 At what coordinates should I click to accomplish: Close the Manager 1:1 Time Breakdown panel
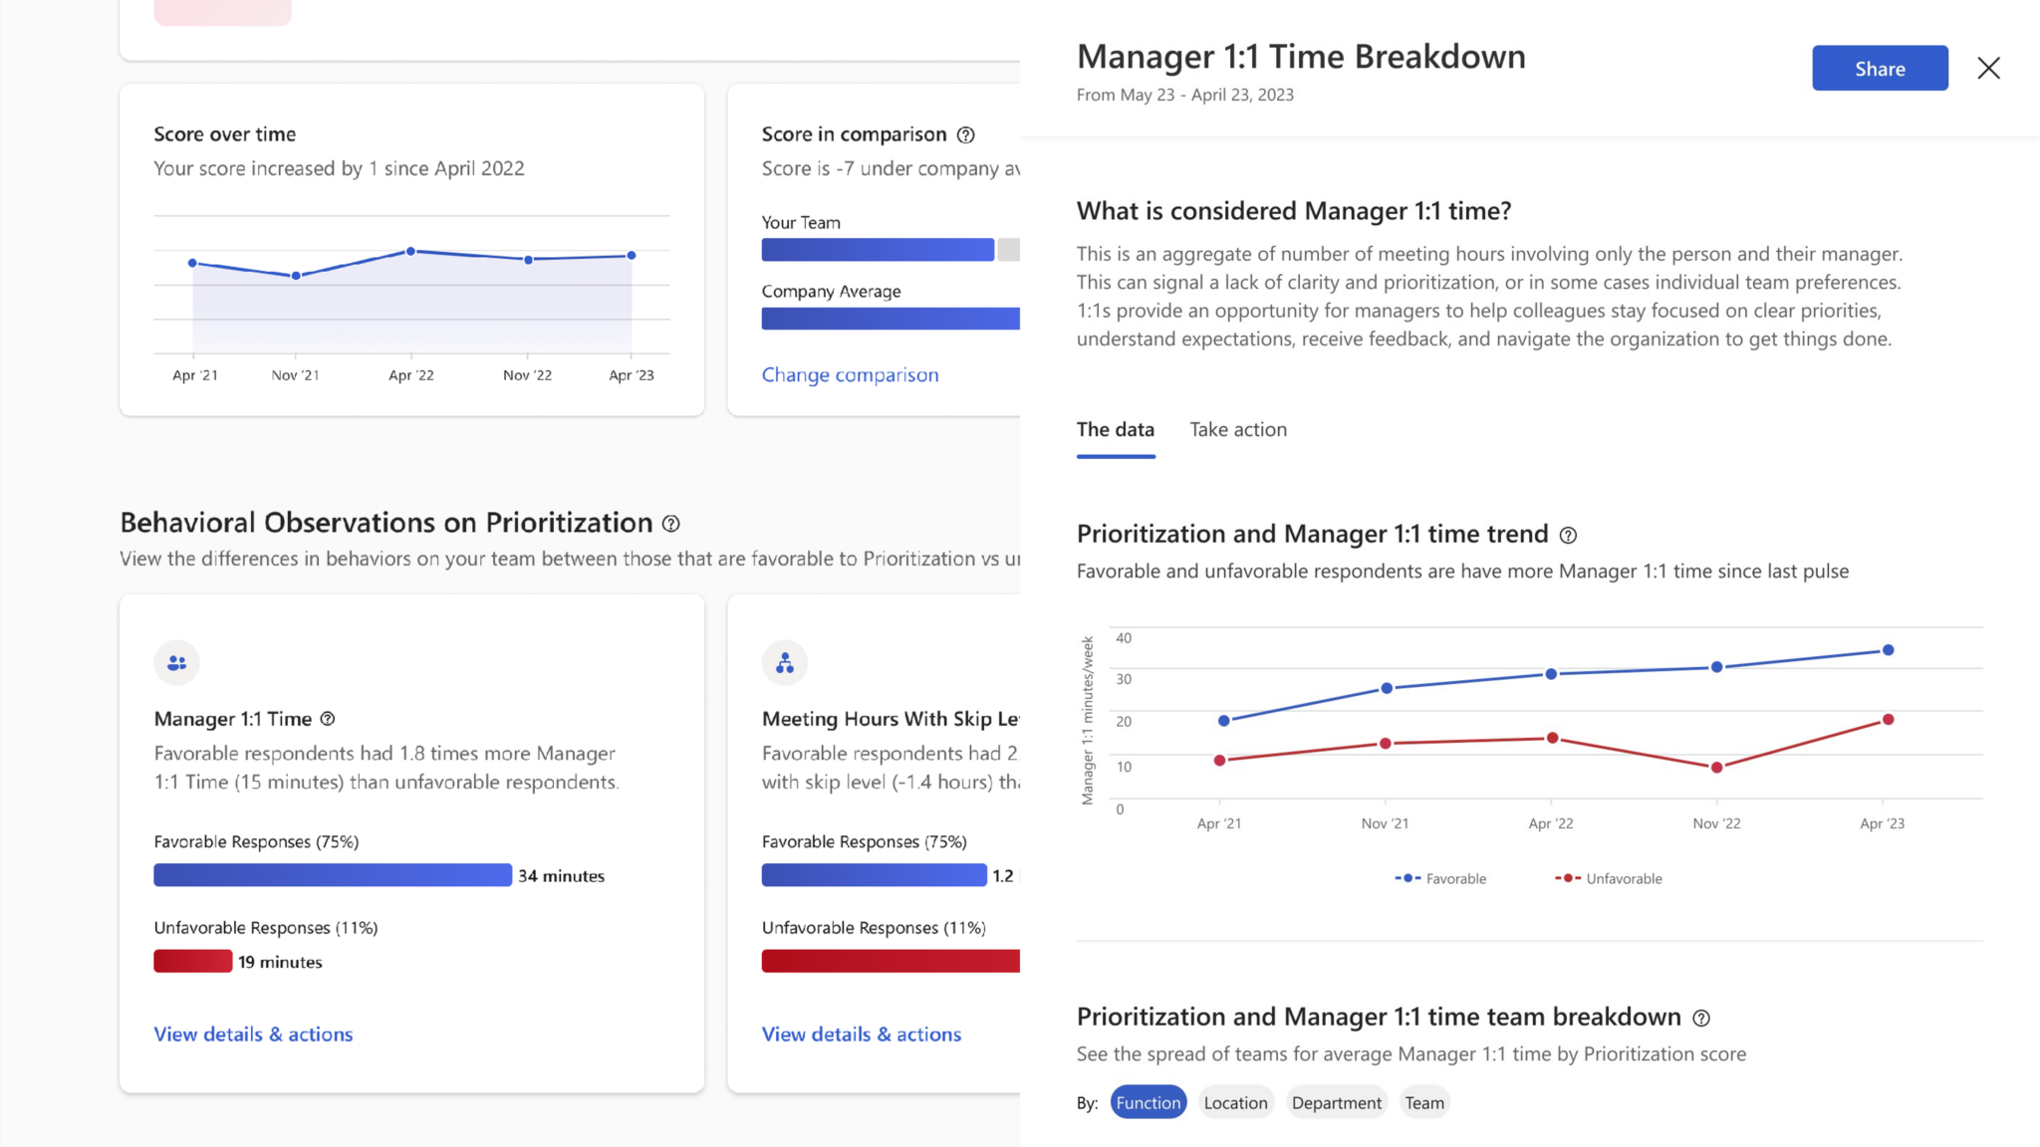click(1988, 69)
